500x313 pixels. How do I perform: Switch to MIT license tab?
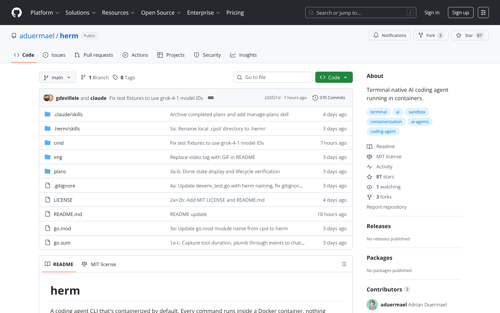click(99, 264)
